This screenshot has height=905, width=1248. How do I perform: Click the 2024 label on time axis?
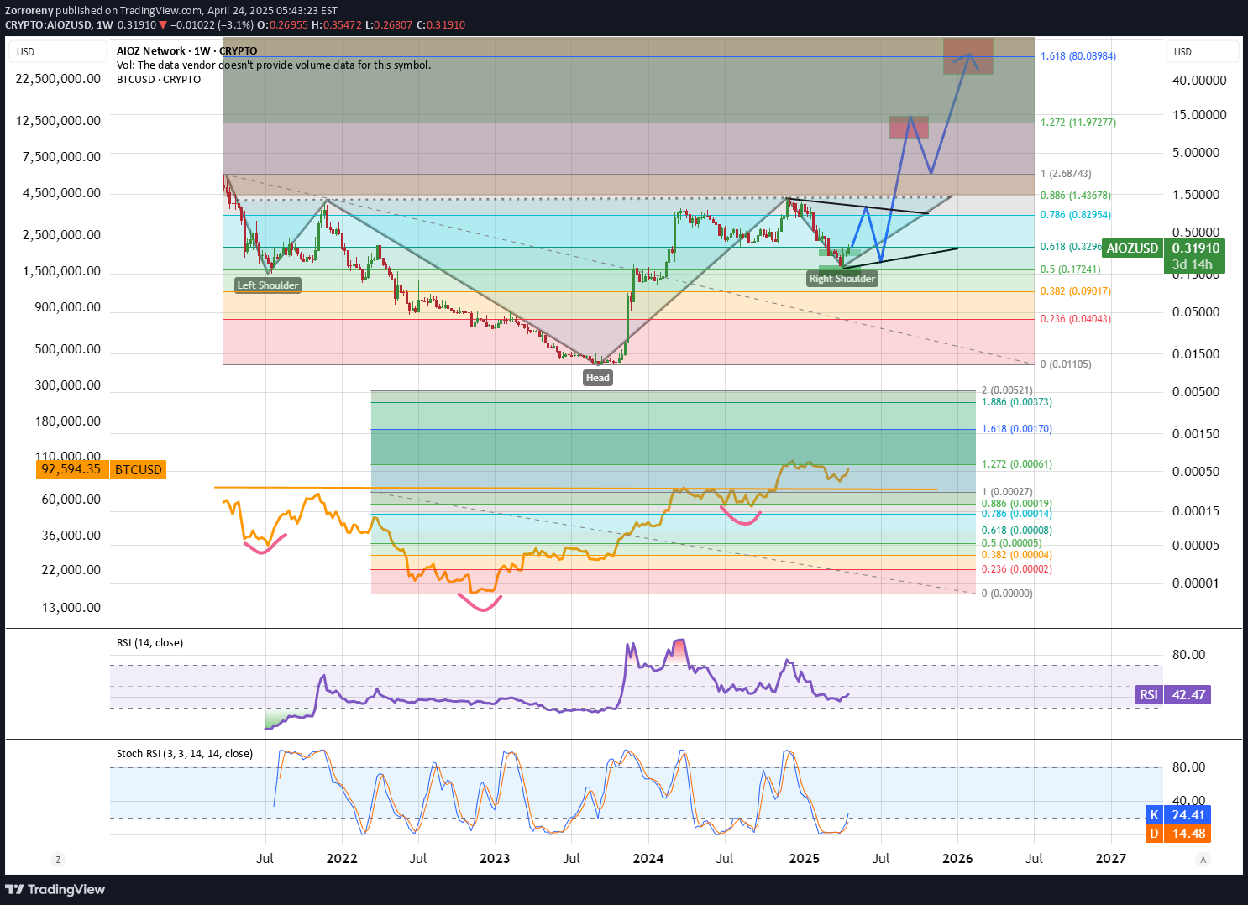point(648,858)
